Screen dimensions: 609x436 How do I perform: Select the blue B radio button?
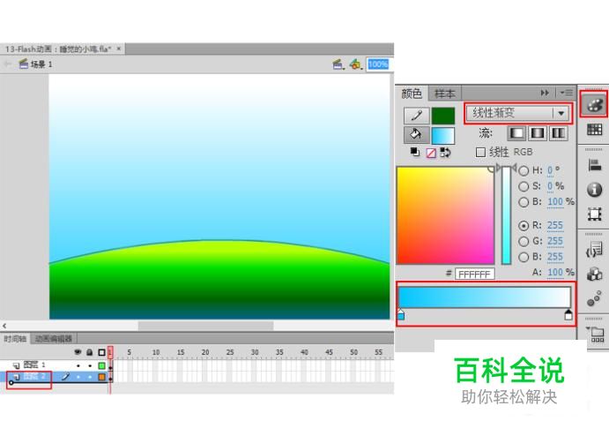click(x=524, y=257)
